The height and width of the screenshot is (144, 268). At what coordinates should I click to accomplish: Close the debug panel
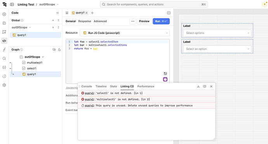coord(211,86)
